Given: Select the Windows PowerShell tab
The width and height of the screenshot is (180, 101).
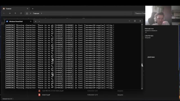Looking at the screenshot, I should [19, 21].
